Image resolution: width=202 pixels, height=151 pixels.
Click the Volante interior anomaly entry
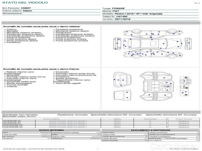11,86
